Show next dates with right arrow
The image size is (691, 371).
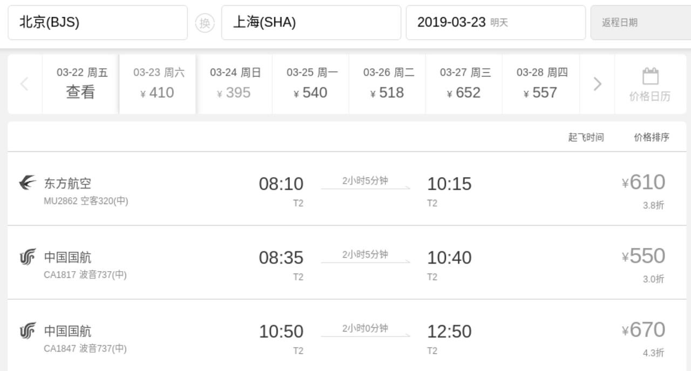597,84
